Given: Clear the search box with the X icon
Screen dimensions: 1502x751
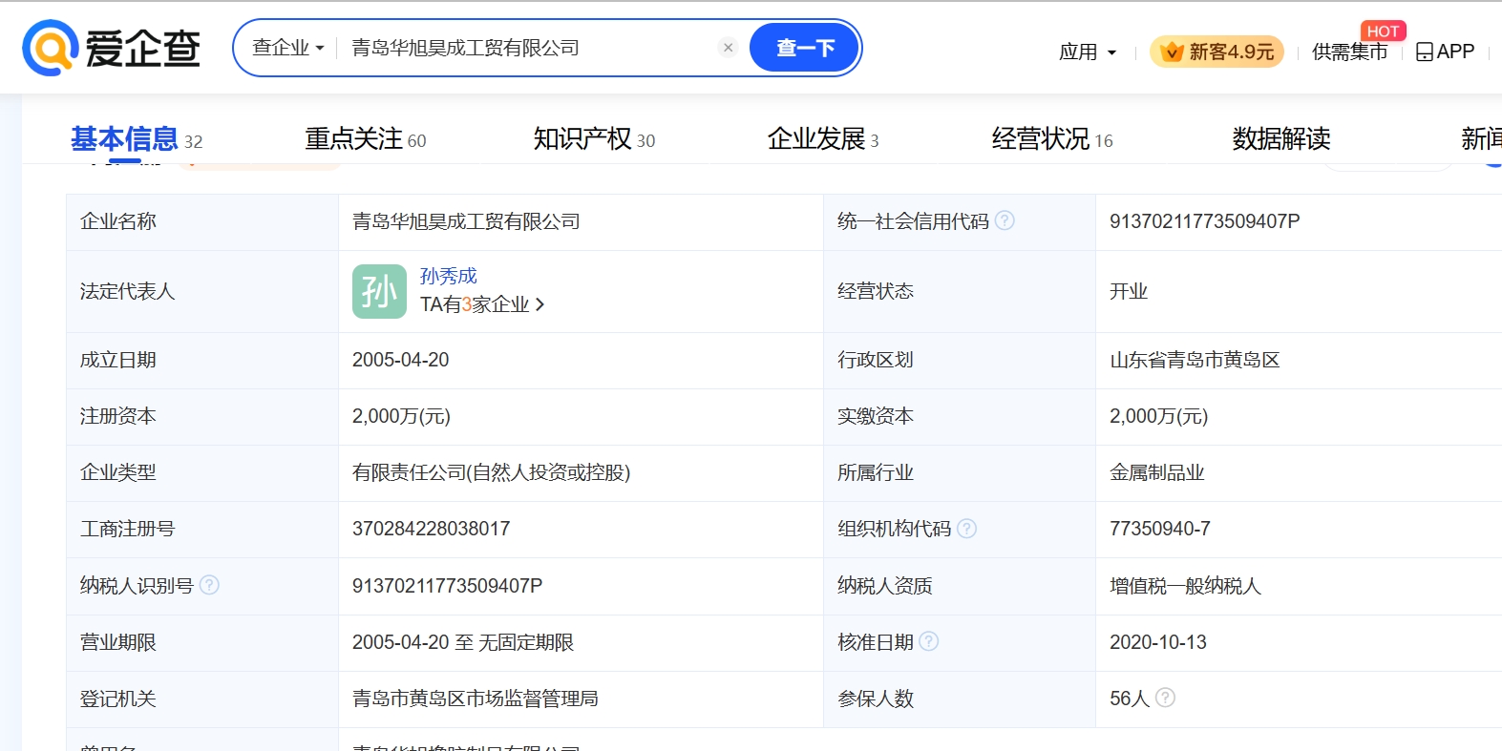Looking at the screenshot, I should tap(728, 48).
